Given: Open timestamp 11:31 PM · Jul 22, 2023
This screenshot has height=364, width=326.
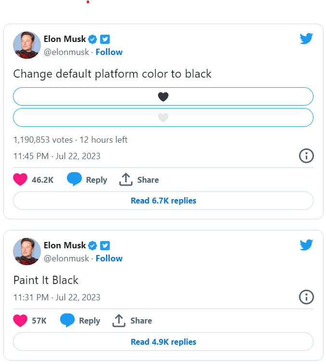Looking at the screenshot, I should click(57, 297).
